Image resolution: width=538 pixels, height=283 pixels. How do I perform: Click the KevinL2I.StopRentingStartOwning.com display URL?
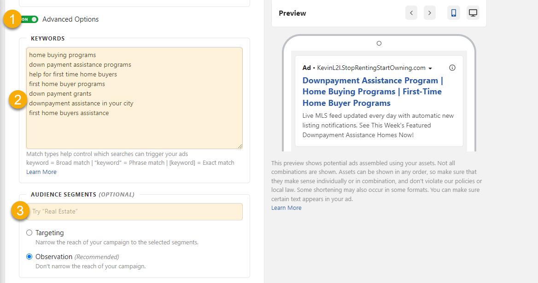click(371, 68)
